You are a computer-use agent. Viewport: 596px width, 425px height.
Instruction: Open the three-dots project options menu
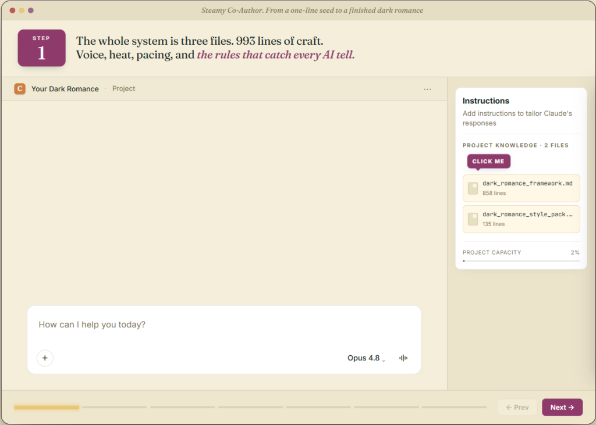[427, 90]
